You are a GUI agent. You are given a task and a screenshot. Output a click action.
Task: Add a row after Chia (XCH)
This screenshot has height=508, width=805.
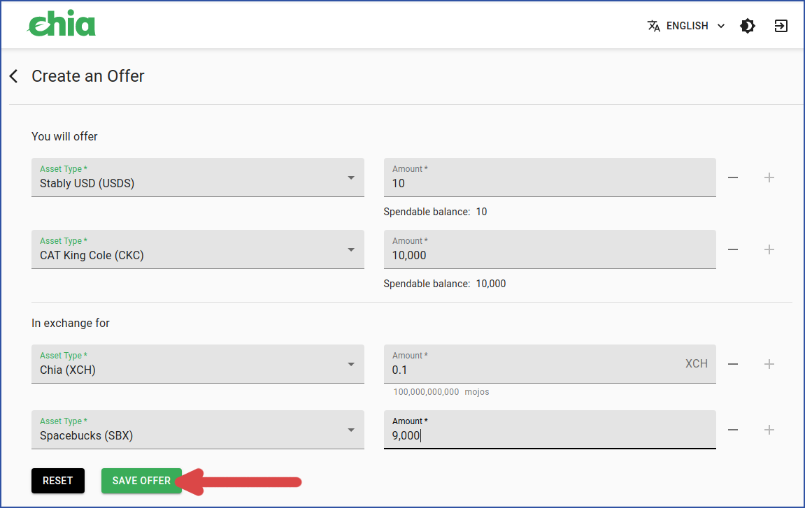click(769, 364)
